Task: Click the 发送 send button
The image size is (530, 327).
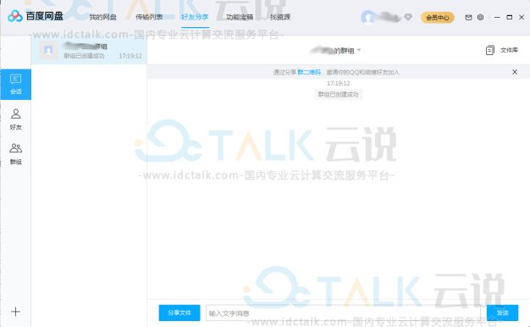Action: [502, 313]
